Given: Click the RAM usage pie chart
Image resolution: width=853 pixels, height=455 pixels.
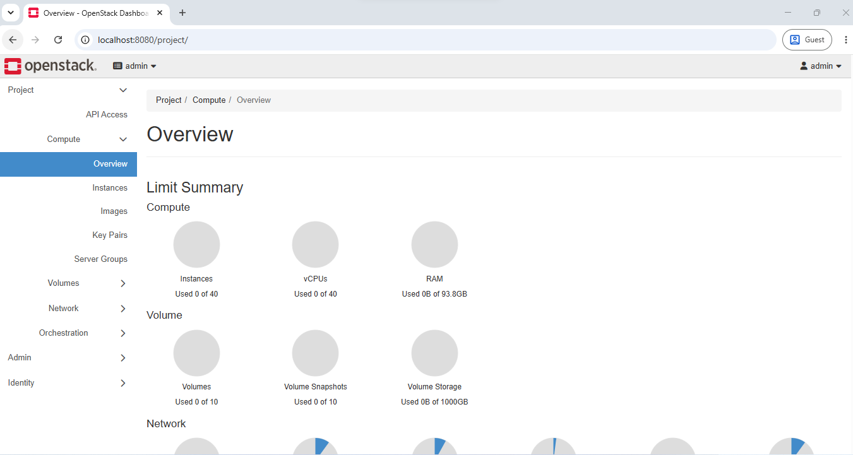Looking at the screenshot, I should (x=434, y=244).
